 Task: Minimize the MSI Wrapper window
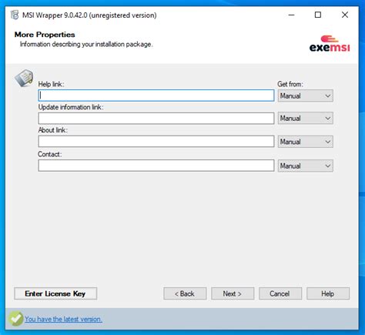(291, 15)
